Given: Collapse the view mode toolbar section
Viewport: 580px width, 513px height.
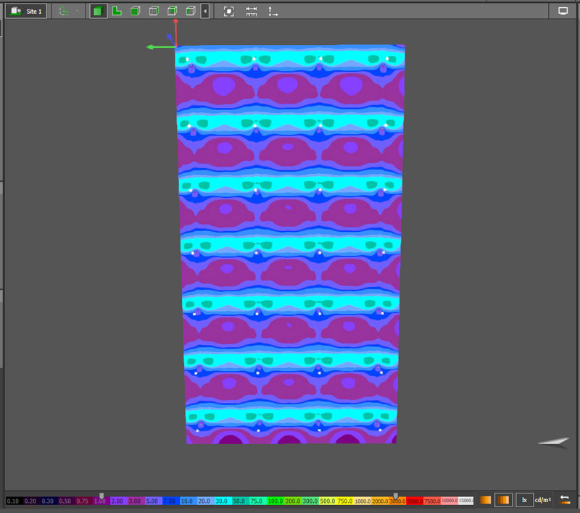Looking at the screenshot, I should click(206, 11).
